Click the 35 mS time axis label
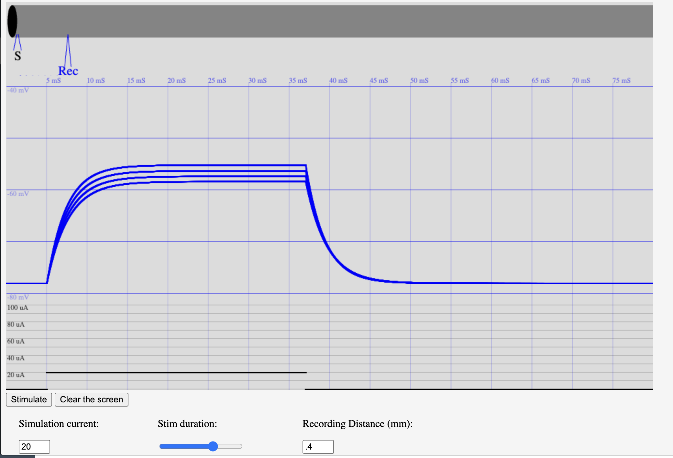This screenshot has width=673, height=458. point(298,80)
